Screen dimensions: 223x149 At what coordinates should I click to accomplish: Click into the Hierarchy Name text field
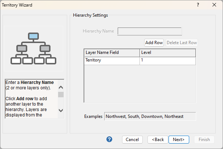coord(149,31)
